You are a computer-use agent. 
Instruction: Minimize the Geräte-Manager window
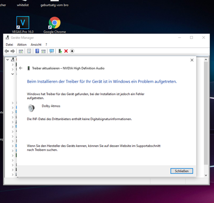(x=179, y=38)
